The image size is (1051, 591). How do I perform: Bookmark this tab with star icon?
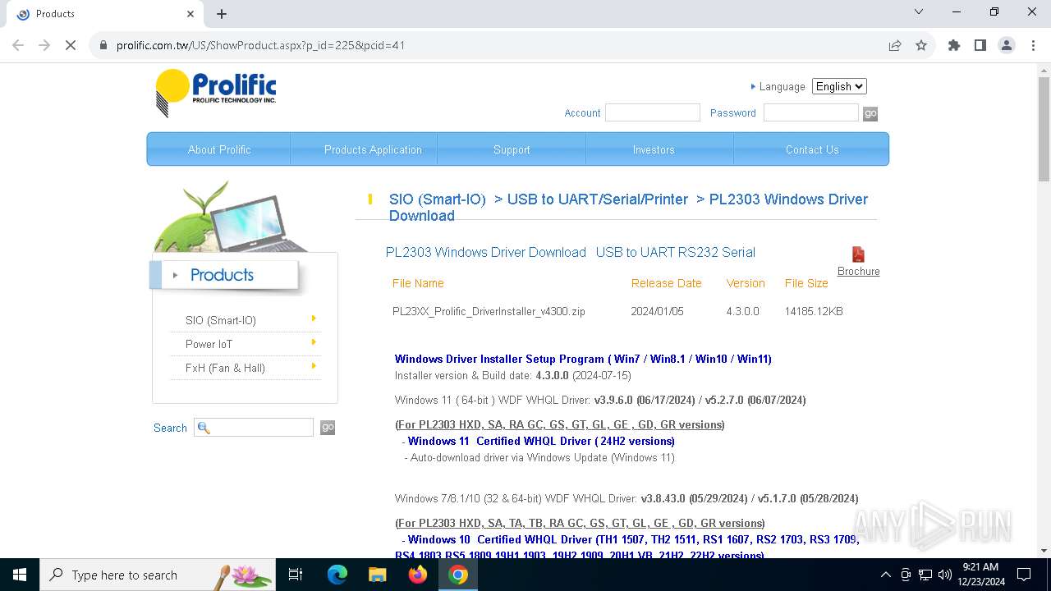coord(921,45)
